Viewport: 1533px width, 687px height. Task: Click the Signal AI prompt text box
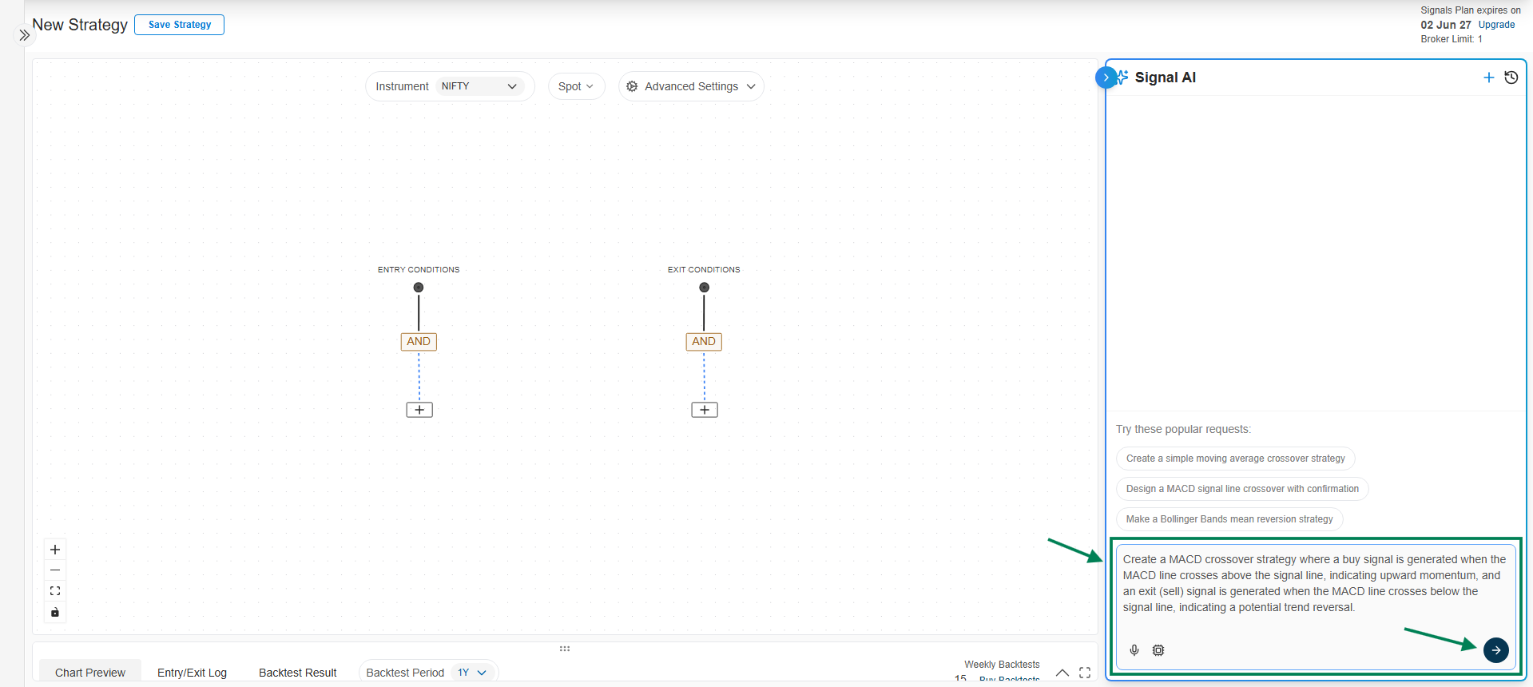[x=1313, y=584]
